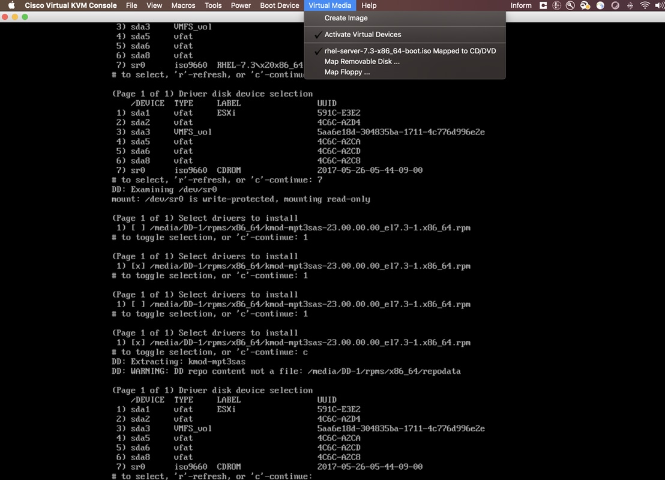Click the compass alert menu bar icon
This screenshot has width=665, height=480.
[557, 5]
